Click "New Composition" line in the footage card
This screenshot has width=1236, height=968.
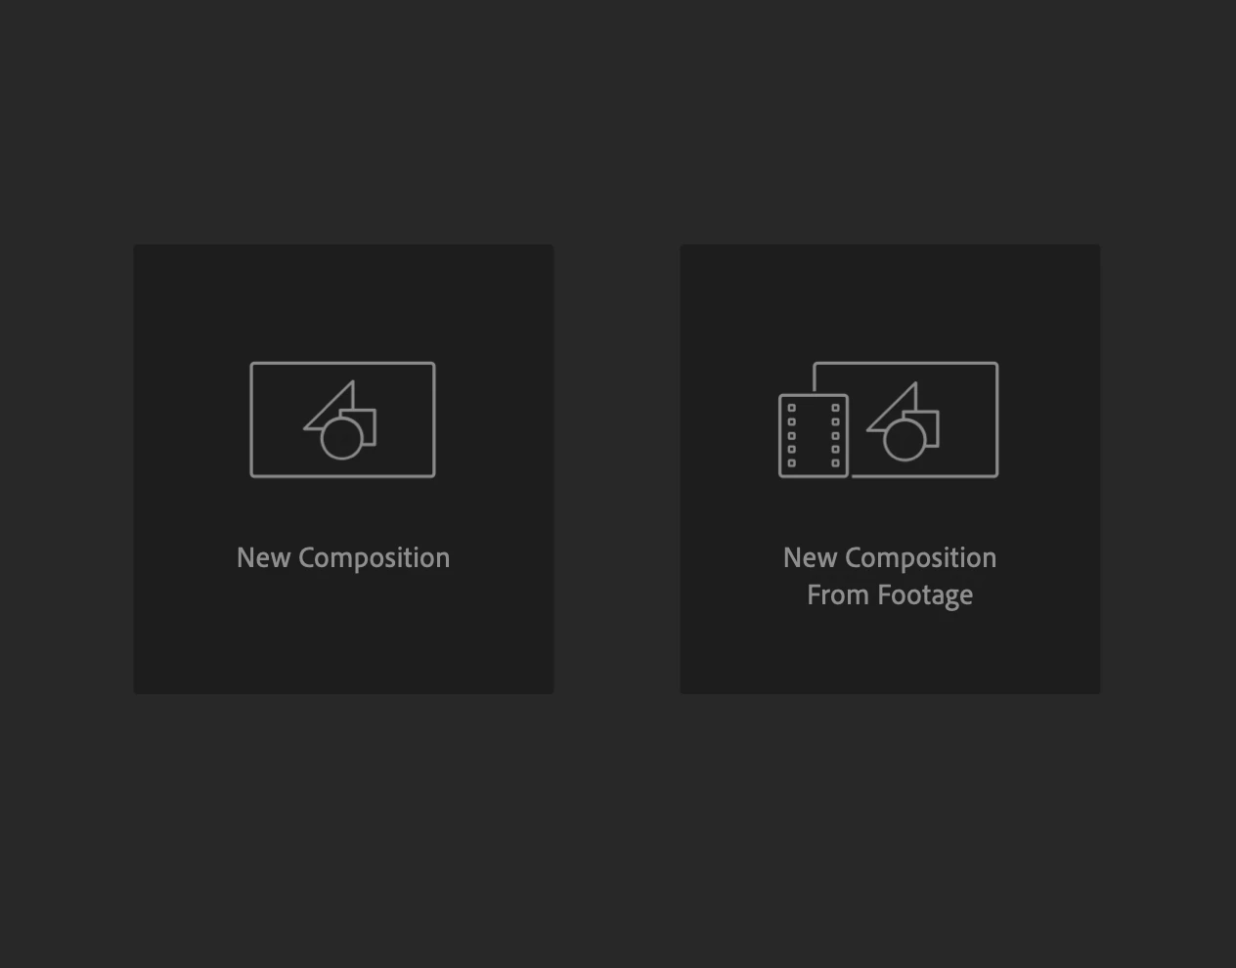pos(890,557)
